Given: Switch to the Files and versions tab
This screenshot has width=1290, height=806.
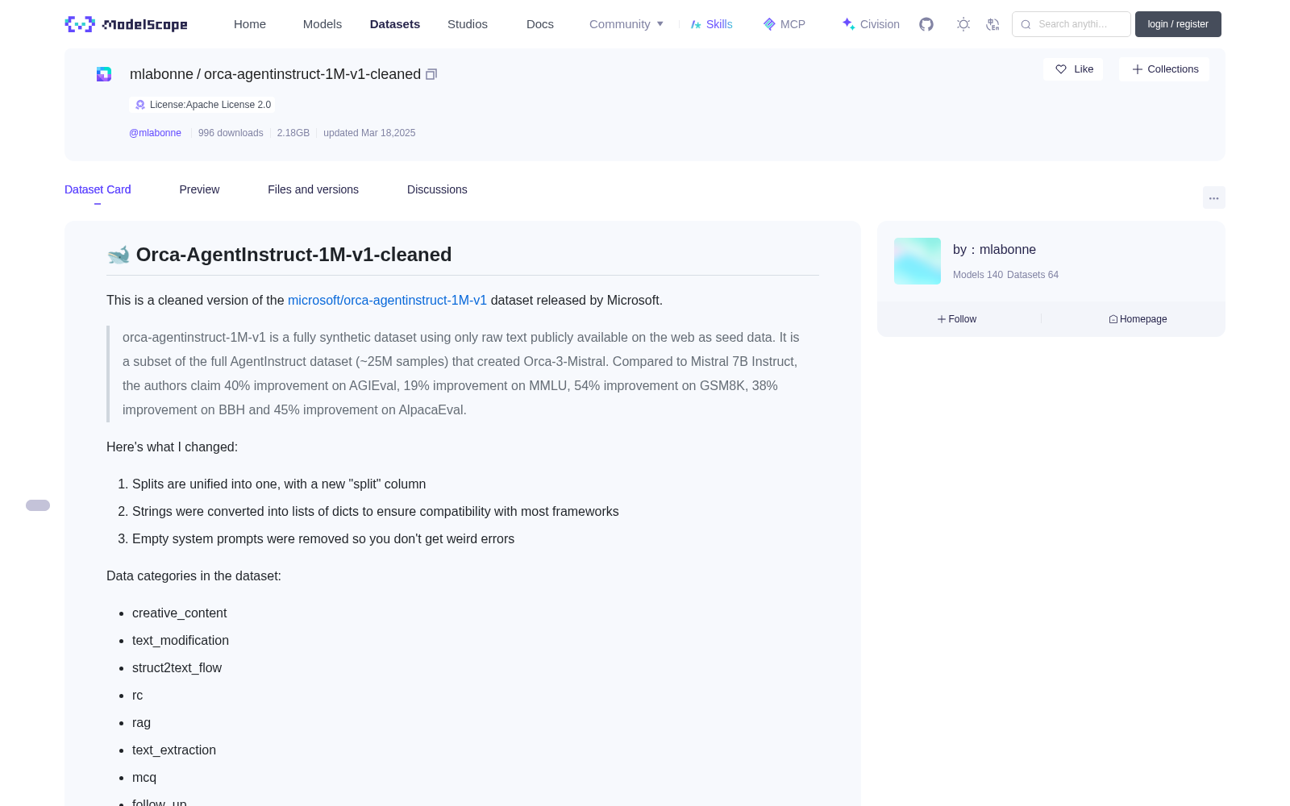Looking at the screenshot, I should (x=313, y=189).
